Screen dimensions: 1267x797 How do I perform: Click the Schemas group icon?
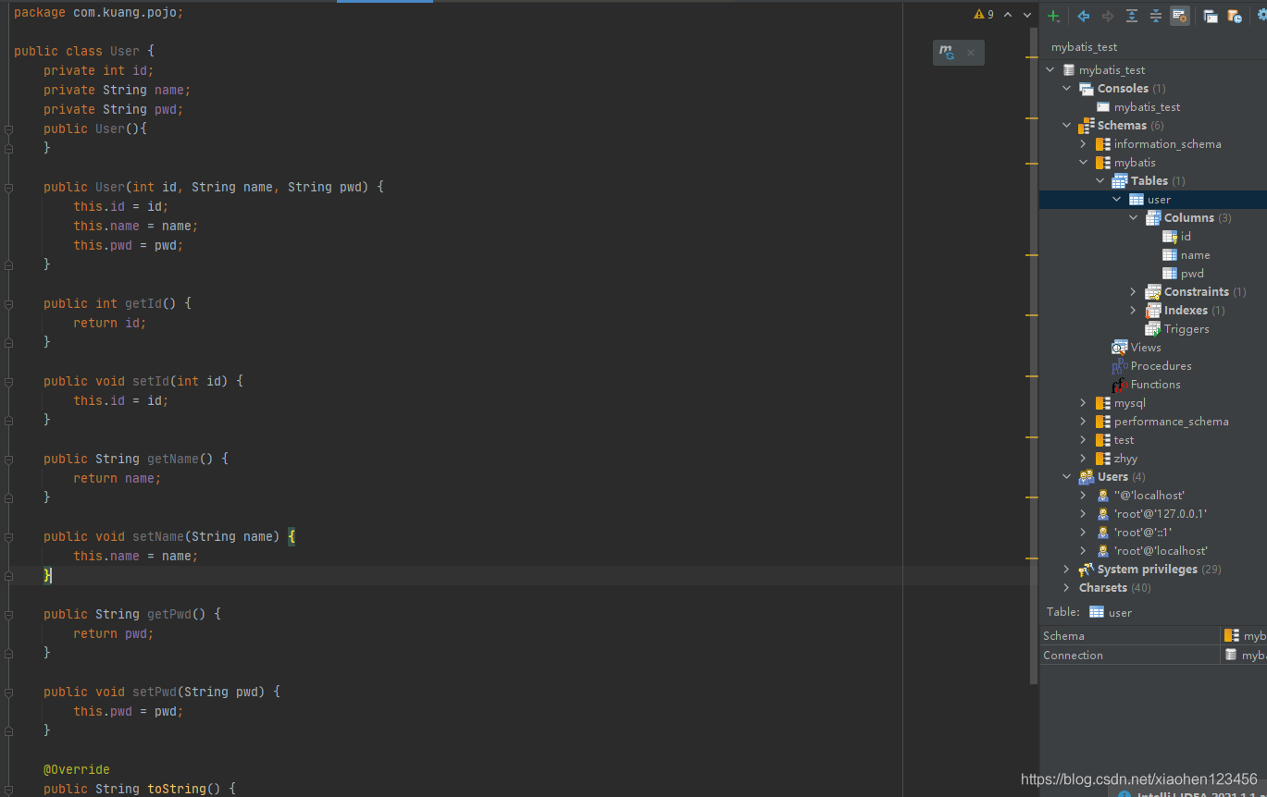click(x=1086, y=126)
